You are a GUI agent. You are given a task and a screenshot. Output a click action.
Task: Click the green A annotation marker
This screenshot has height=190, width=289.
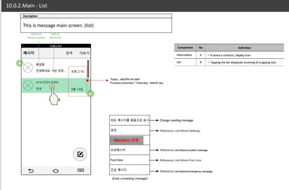pos(19,63)
